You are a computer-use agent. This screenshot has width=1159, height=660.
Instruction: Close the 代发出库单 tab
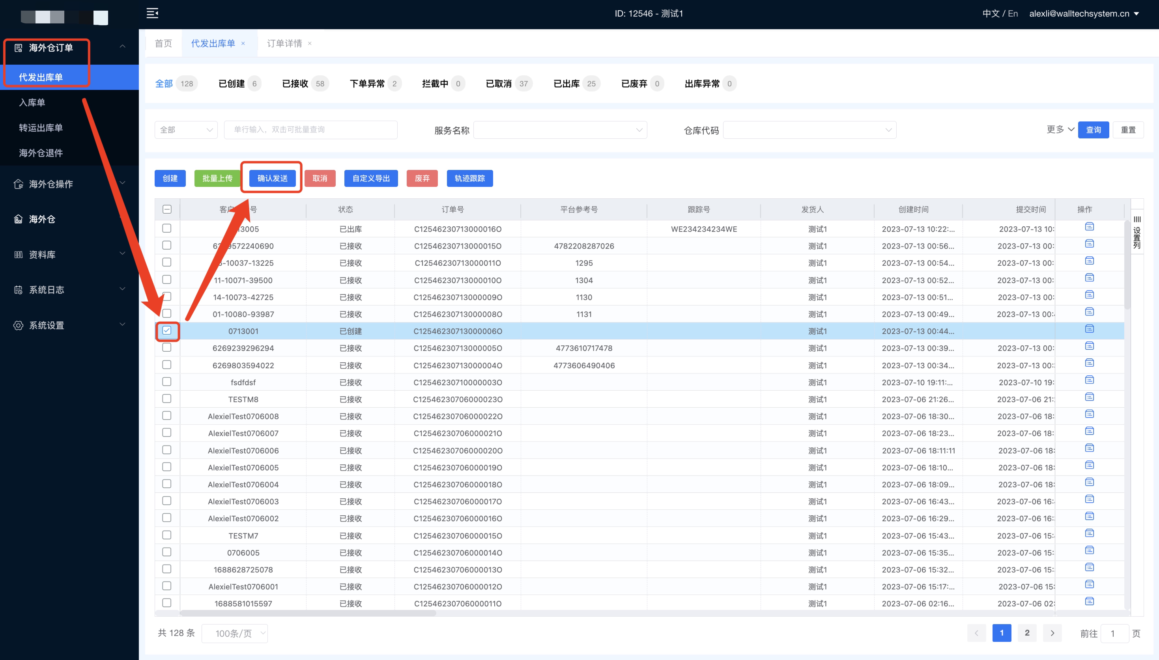click(243, 43)
